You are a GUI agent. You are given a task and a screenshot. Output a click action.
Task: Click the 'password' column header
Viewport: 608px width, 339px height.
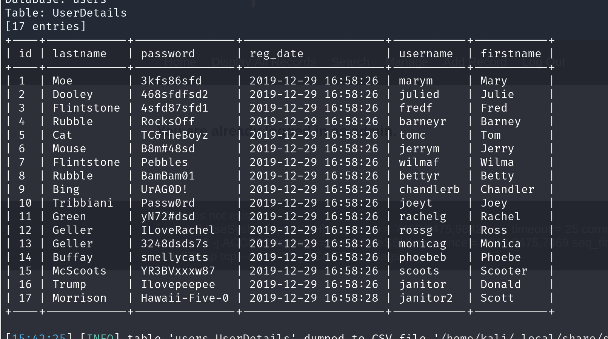point(168,54)
